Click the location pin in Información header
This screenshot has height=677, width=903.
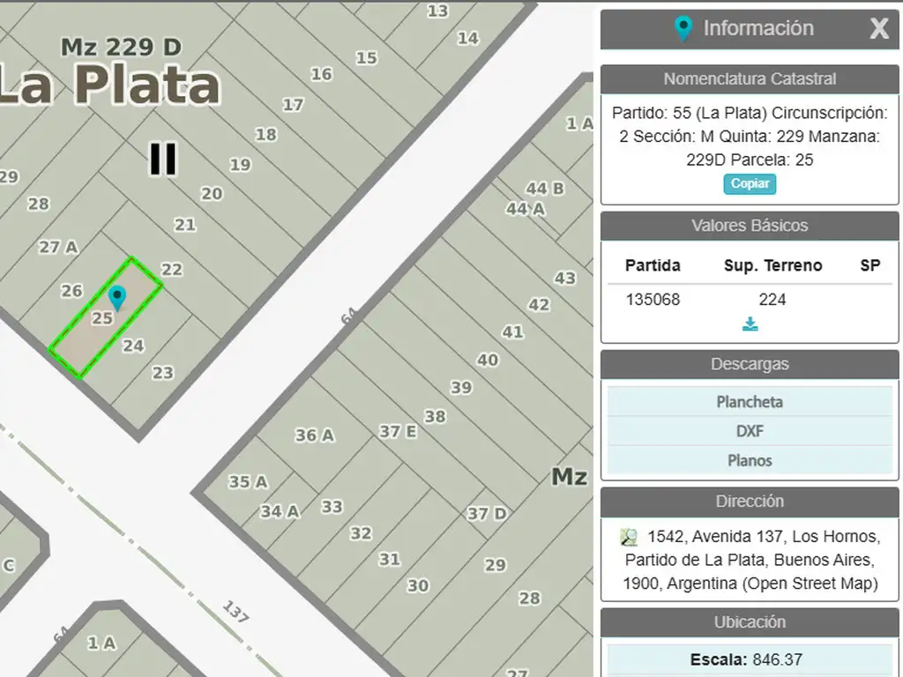click(683, 28)
